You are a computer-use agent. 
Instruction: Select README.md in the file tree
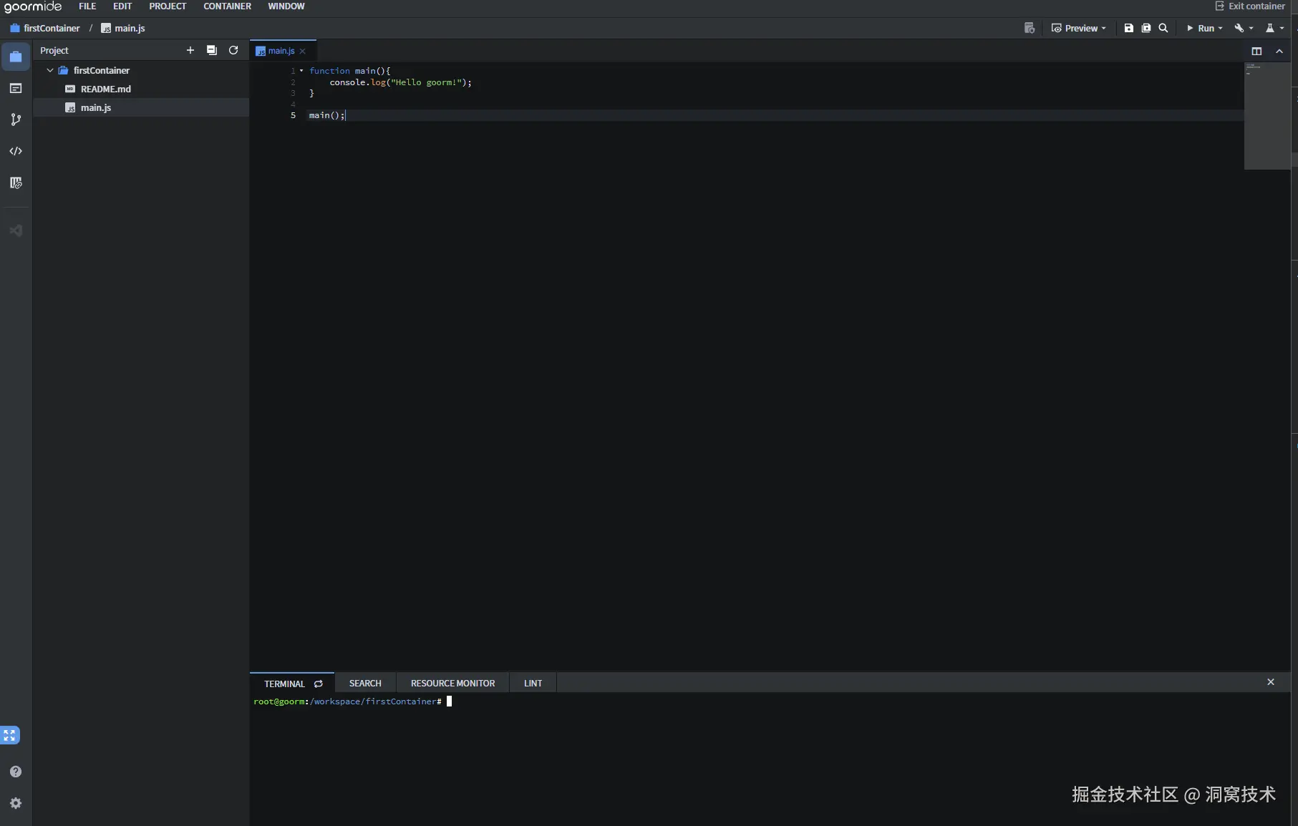[x=140, y=89]
